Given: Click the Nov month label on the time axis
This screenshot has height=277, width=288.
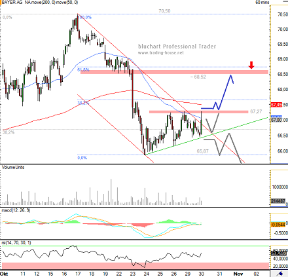Looking at the screenshot, I should click(238, 274).
